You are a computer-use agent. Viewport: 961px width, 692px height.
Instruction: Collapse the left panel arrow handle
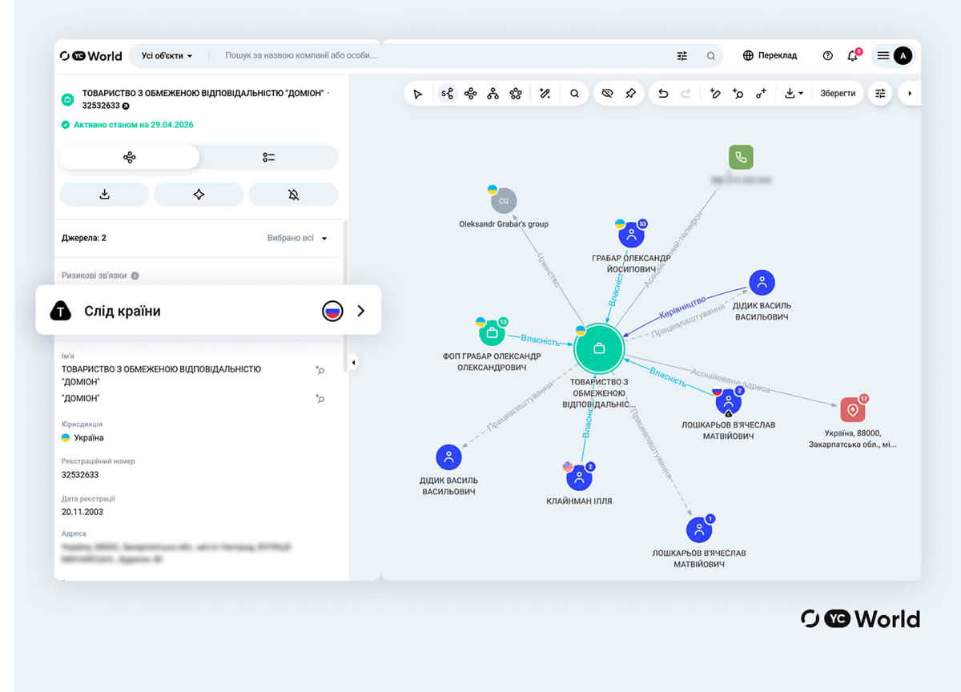pos(353,363)
